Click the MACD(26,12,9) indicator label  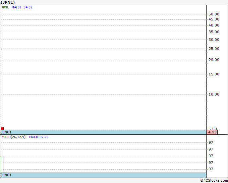tap(13, 137)
